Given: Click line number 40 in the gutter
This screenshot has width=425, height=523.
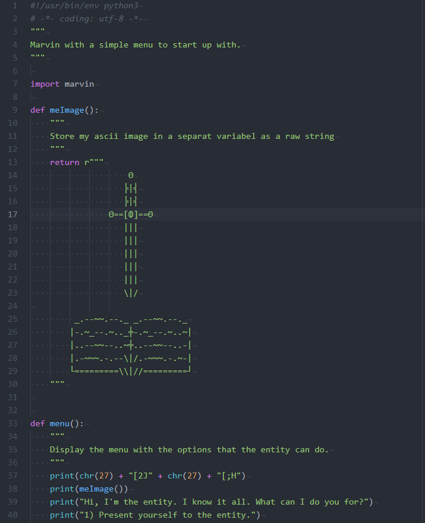Looking at the screenshot, I should [12, 515].
